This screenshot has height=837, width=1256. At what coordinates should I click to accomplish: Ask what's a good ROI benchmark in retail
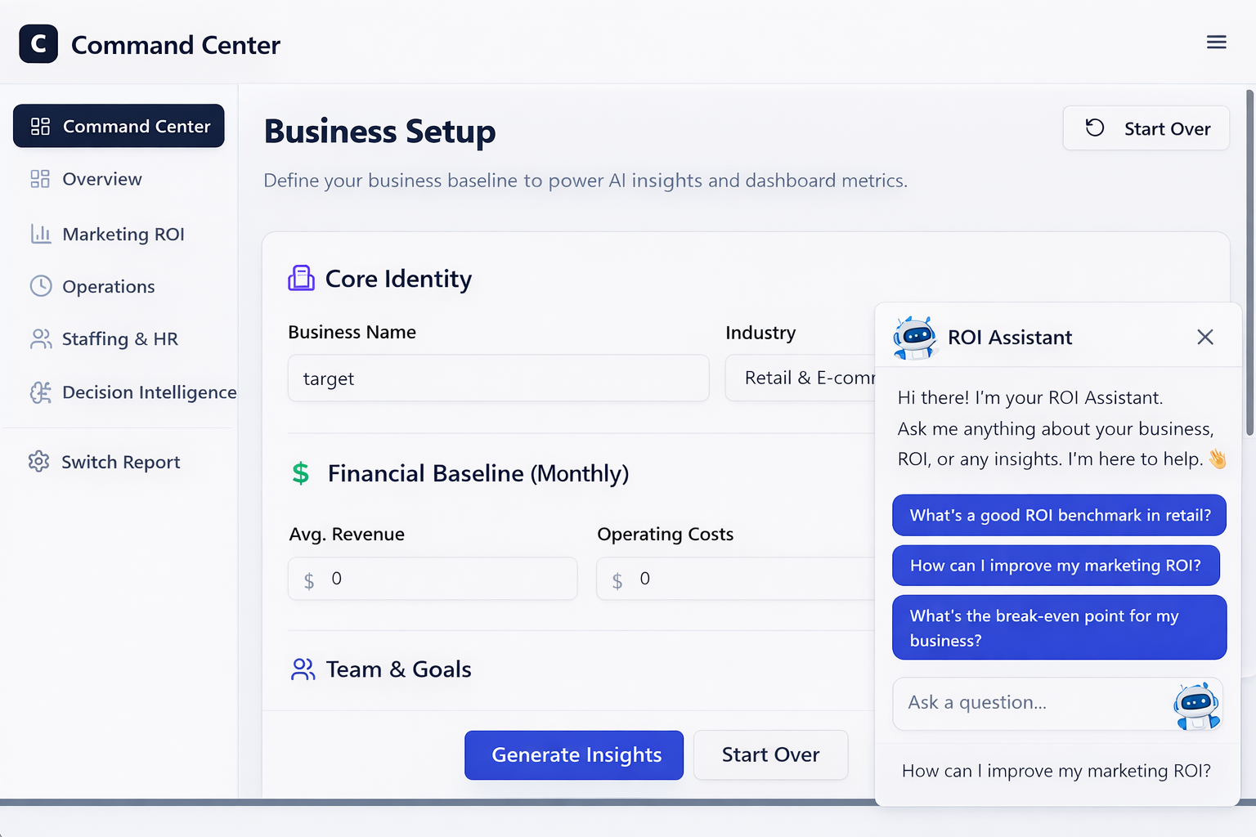point(1058,515)
